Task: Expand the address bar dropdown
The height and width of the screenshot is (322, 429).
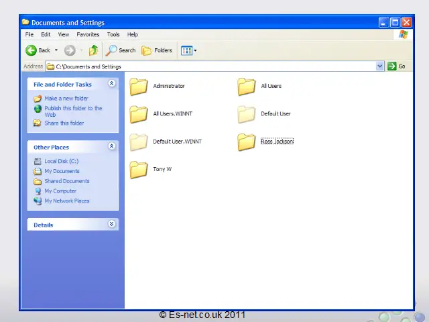Action: point(380,66)
